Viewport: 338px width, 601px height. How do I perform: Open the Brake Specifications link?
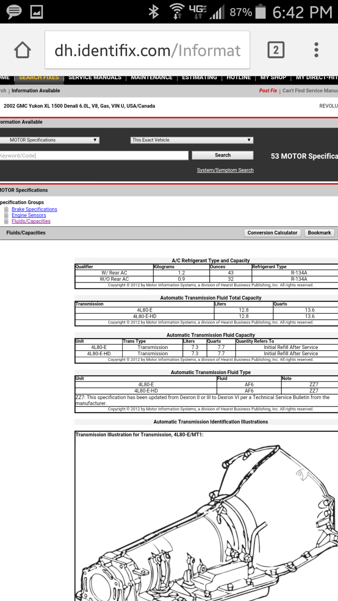coord(34,209)
